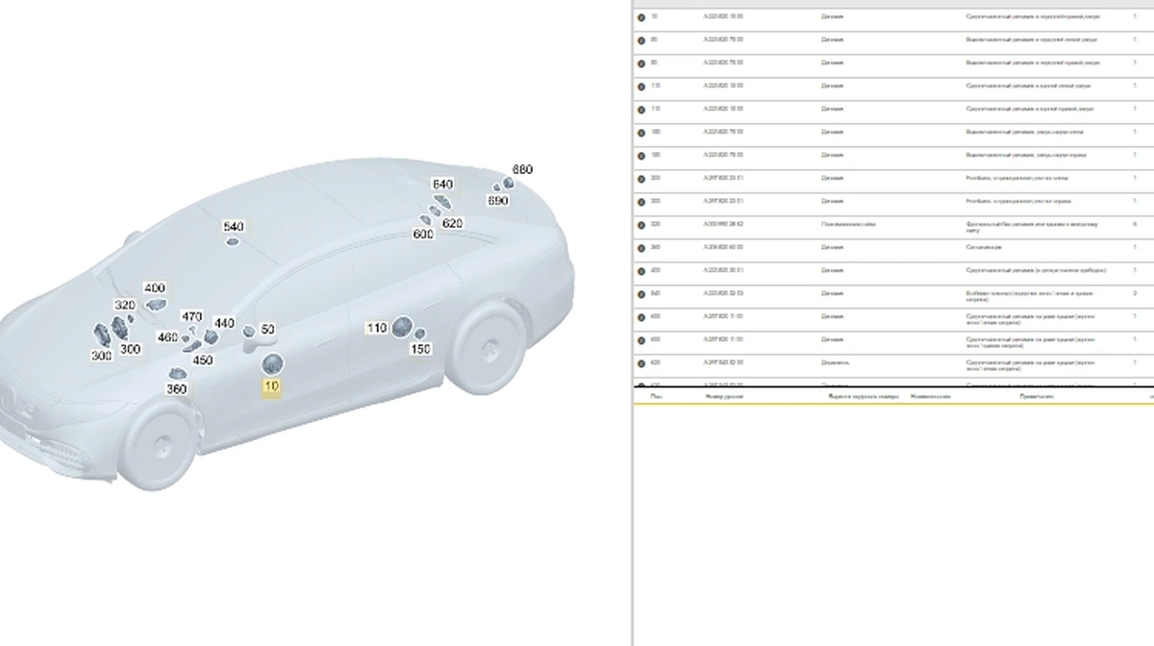This screenshot has height=646, width=1154.
Task: Select callout label 540 on the roof
Action: 234,227
